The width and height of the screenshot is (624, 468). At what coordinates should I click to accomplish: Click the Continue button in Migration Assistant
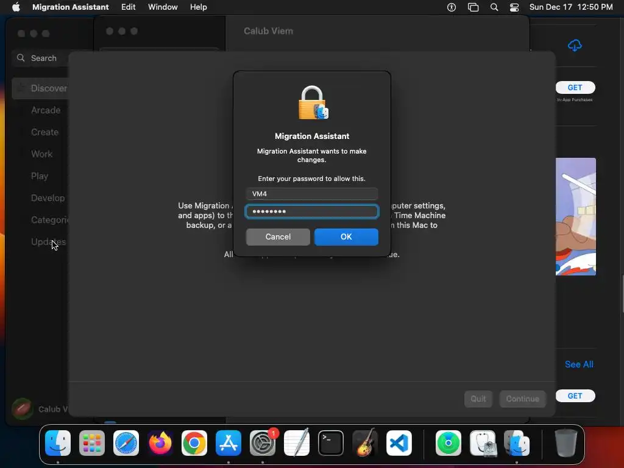(522, 399)
